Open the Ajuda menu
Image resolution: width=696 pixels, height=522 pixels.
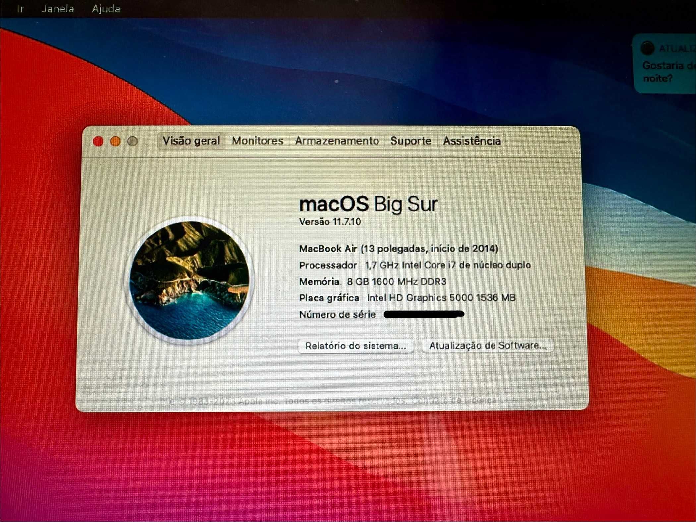click(x=106, y=8)
